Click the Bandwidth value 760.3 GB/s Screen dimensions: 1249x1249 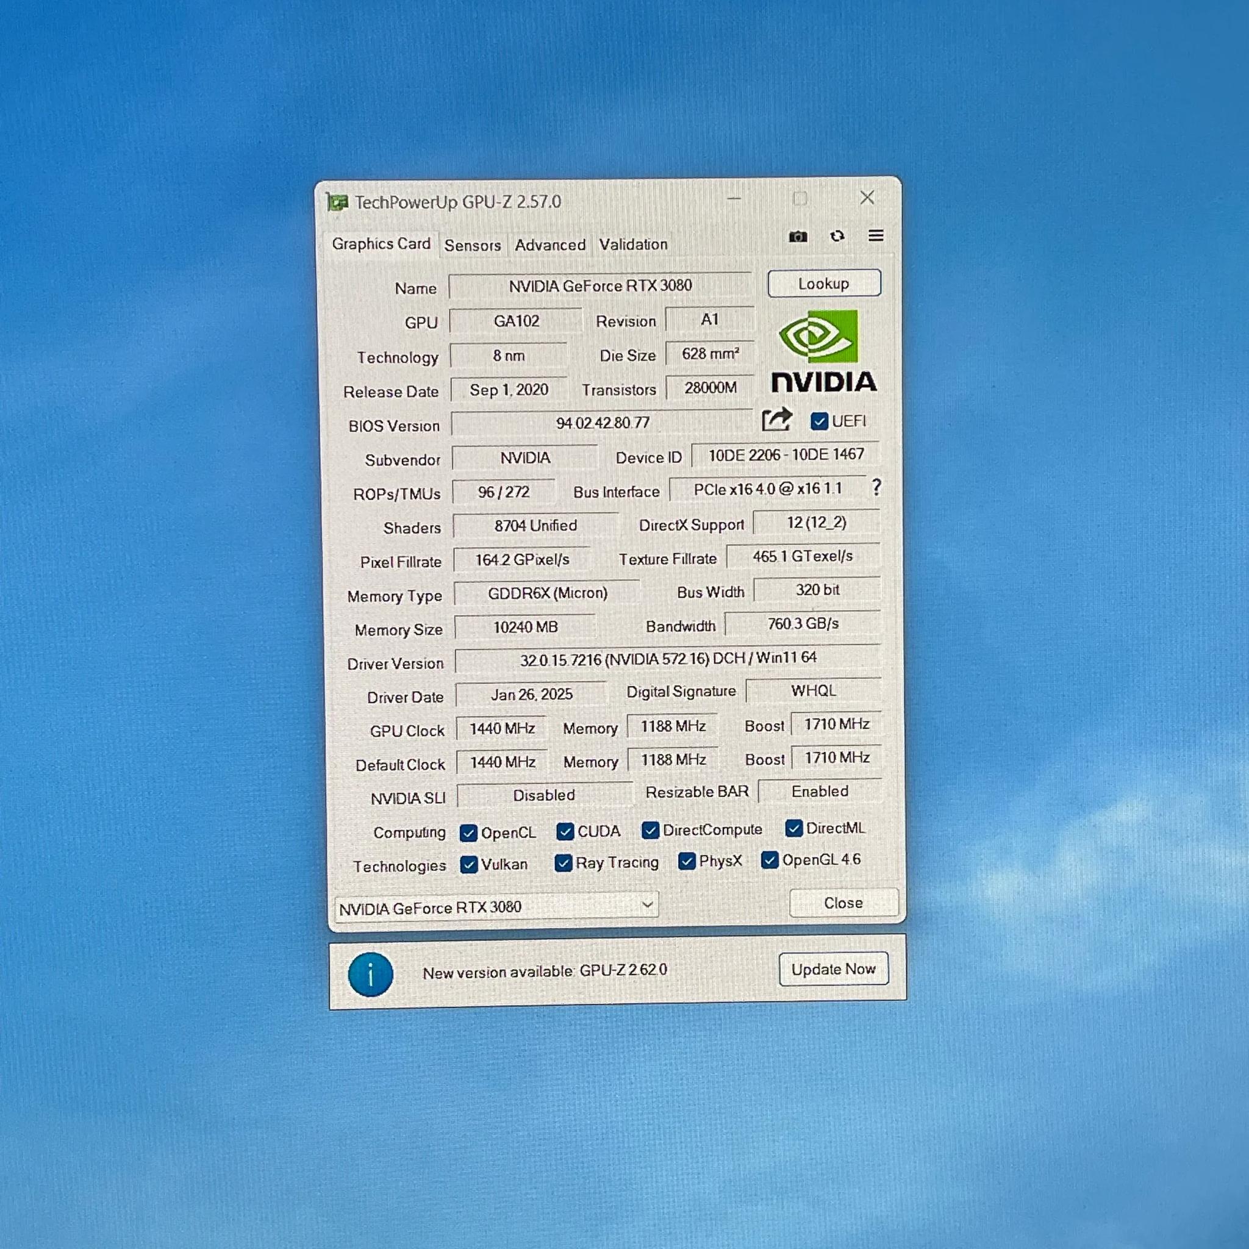click(x=803, y=624)
